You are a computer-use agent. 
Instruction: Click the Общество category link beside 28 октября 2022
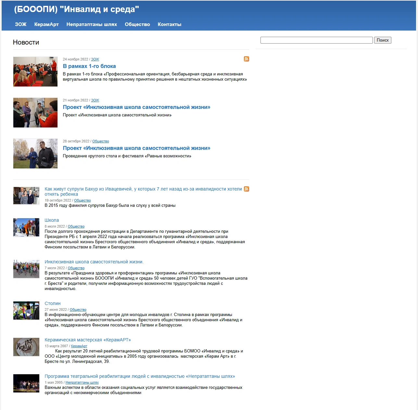tap(101, 141)
